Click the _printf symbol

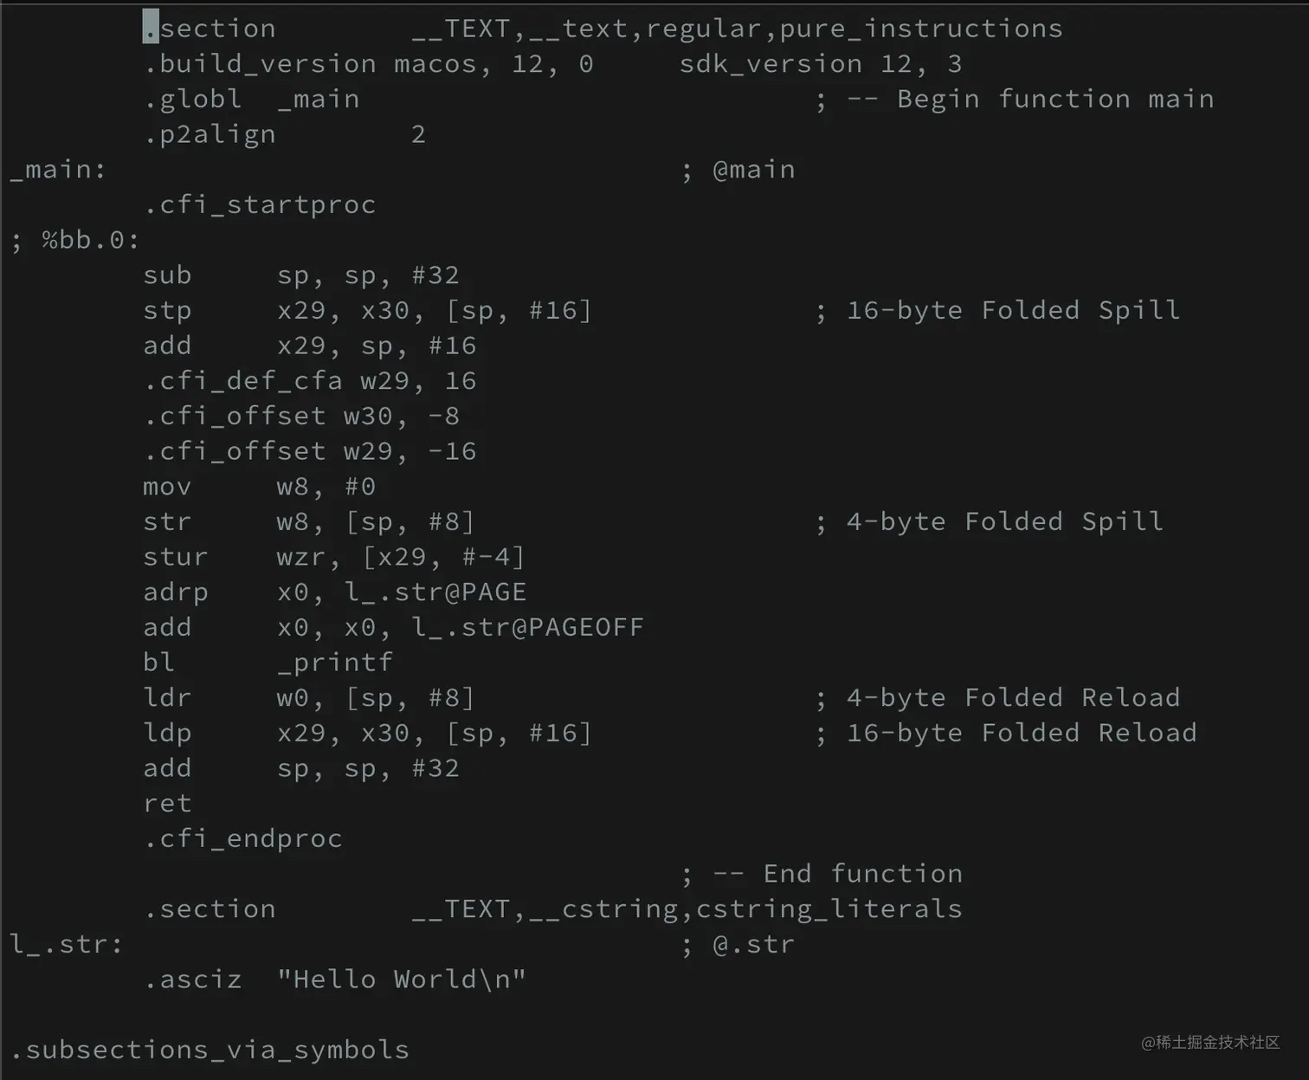click(x=335, y=663)
